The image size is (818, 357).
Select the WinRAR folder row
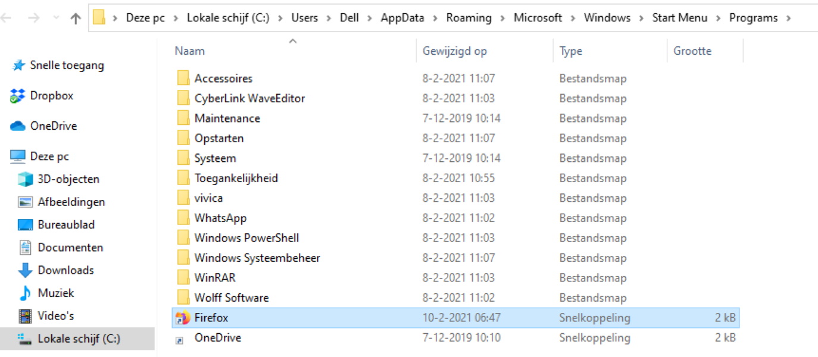tap(215, 278)
